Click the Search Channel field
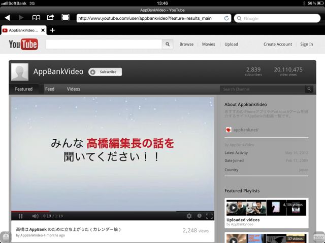The image size is (325, 243). pos(263,89)
